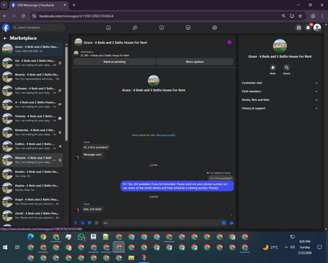The width and height of the screenshot is (328, 263).
Task: Open the Jr conversation
Action: [x=32, y=104]
